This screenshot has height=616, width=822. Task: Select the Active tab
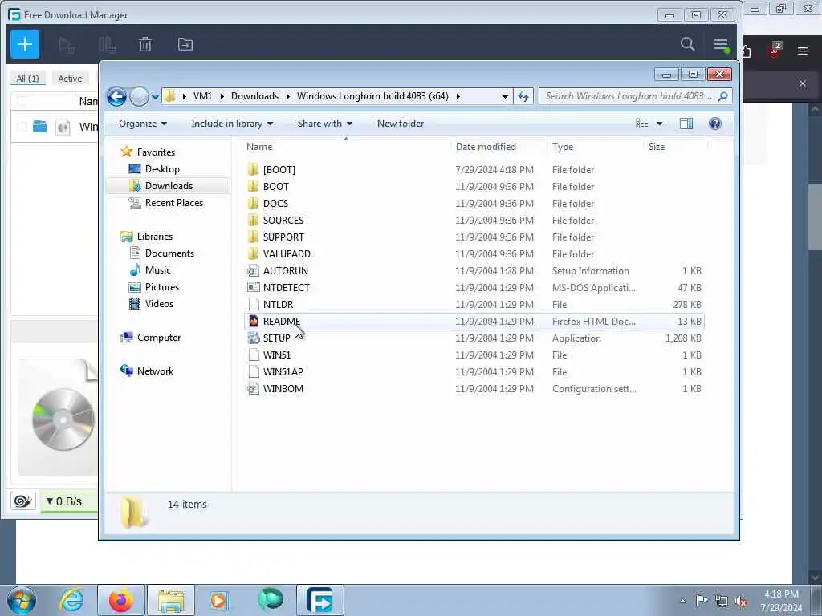[71, 79]
